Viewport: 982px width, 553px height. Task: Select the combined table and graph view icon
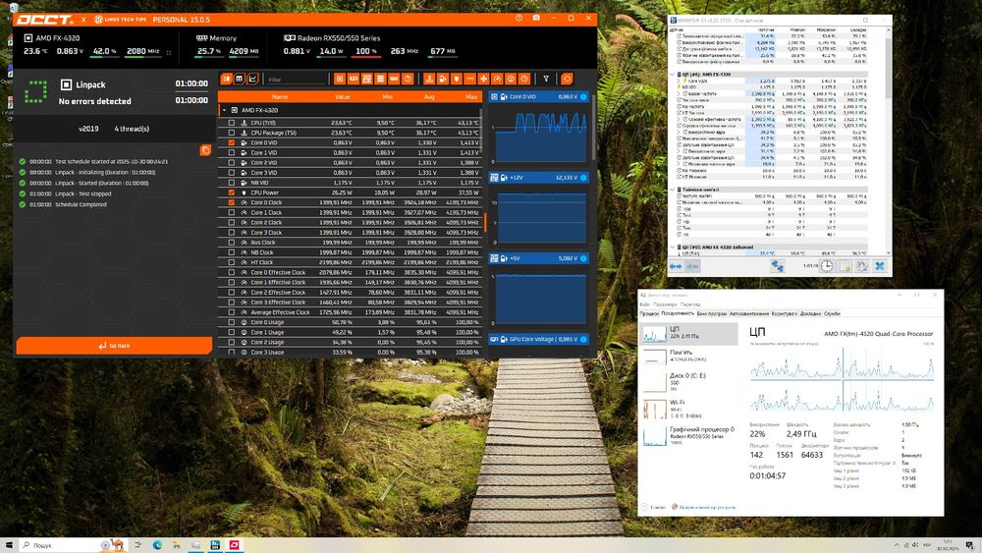pyautogui.click(x=226, y=79)
